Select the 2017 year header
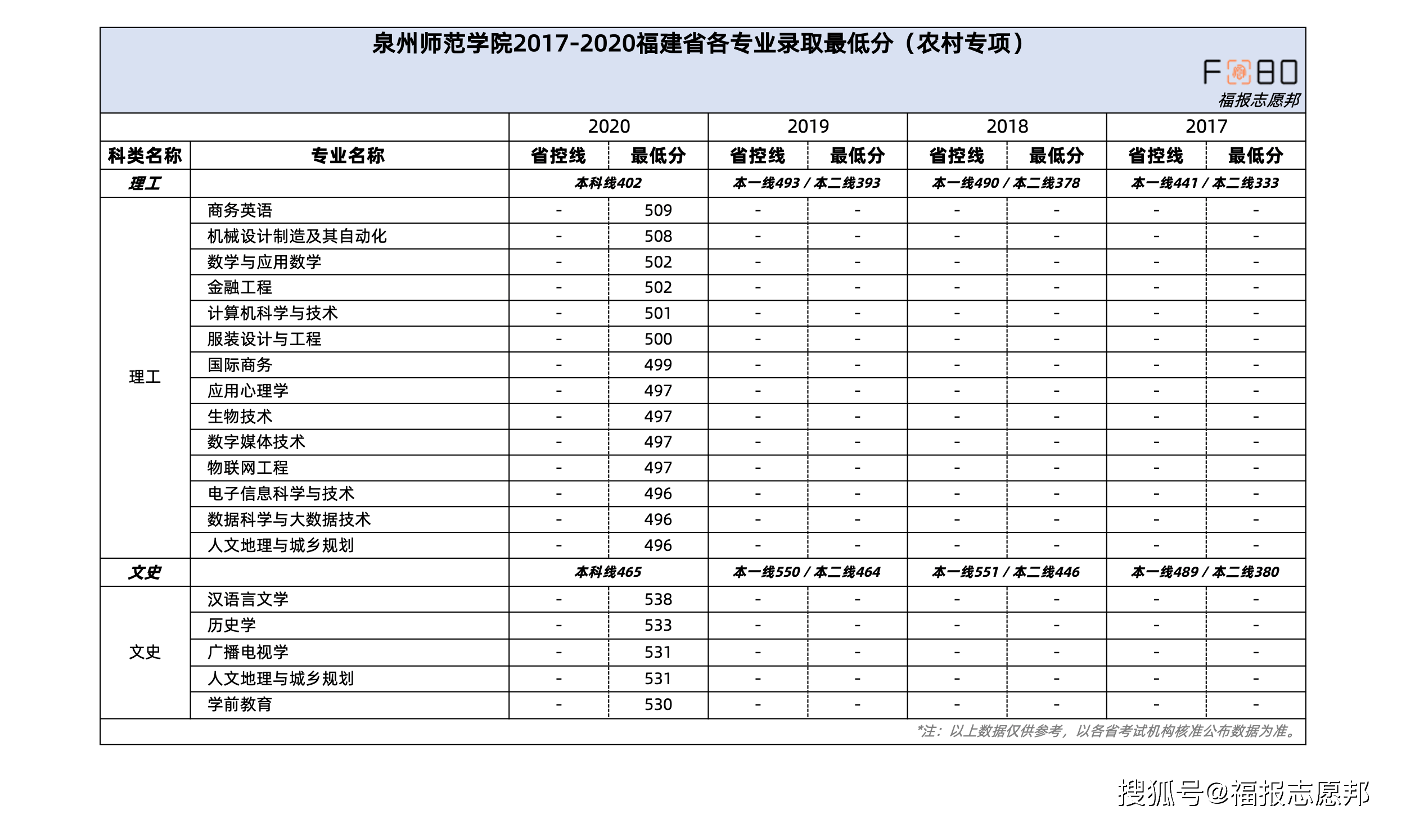Viewport: 1406px width, 823px height. click(1206, 126)
